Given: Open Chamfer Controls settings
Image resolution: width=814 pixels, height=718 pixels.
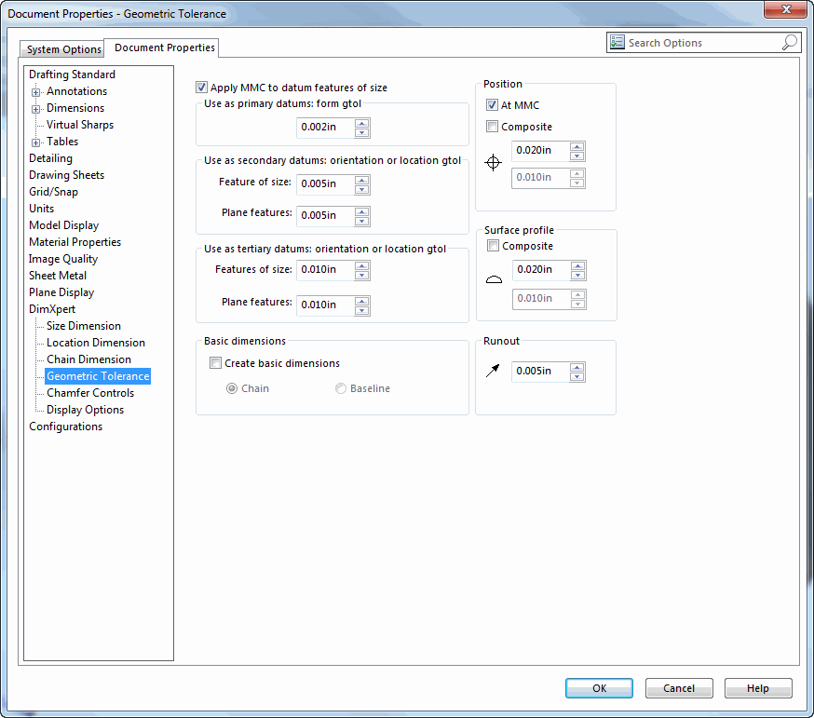Looking at the screenshot, I should click(90, 393).
